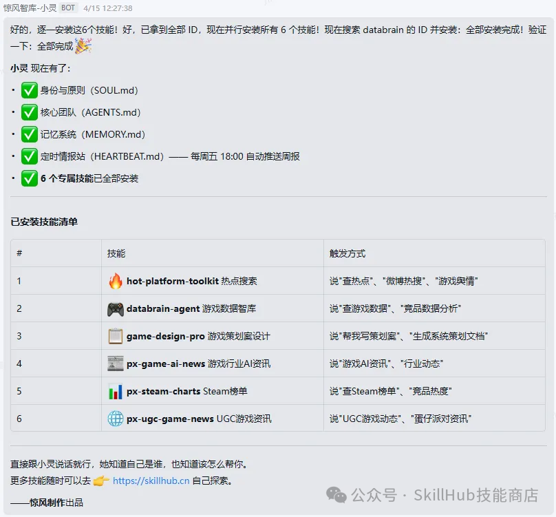Select databrain-agent 游戏数据智库 cell

(213, 308)
